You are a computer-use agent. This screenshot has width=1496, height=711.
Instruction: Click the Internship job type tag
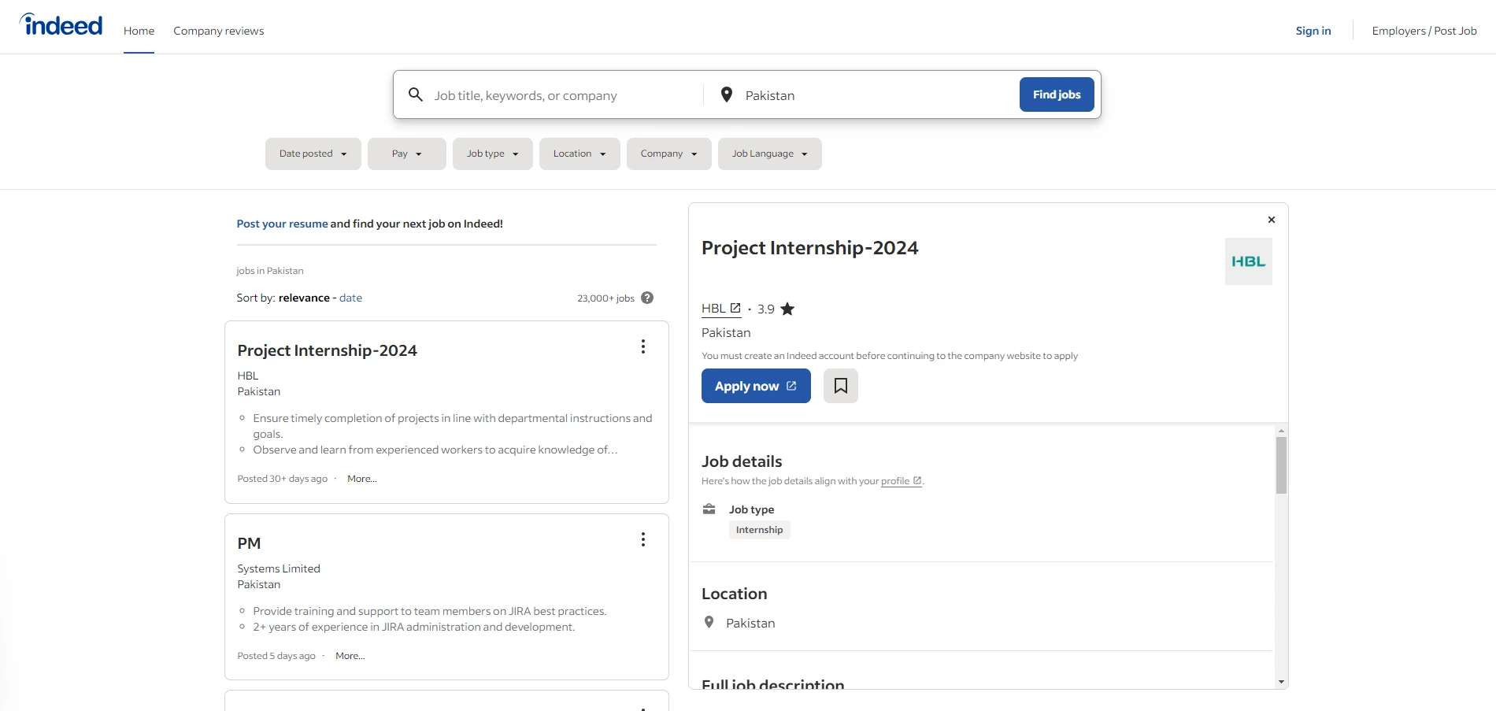[x=759, y=530]
